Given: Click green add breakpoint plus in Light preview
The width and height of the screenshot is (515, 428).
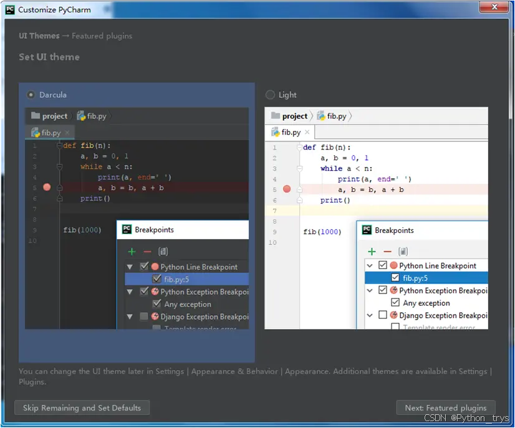Looking at the screenshot, I should (x=372, y=252).
